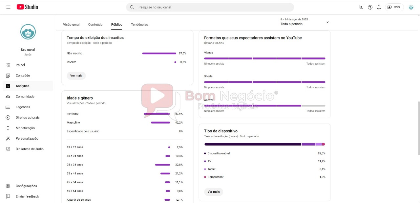This screenshot has height=203, width=420.
Task: Open the Conteúdo analytics tab
Action: 95,24
